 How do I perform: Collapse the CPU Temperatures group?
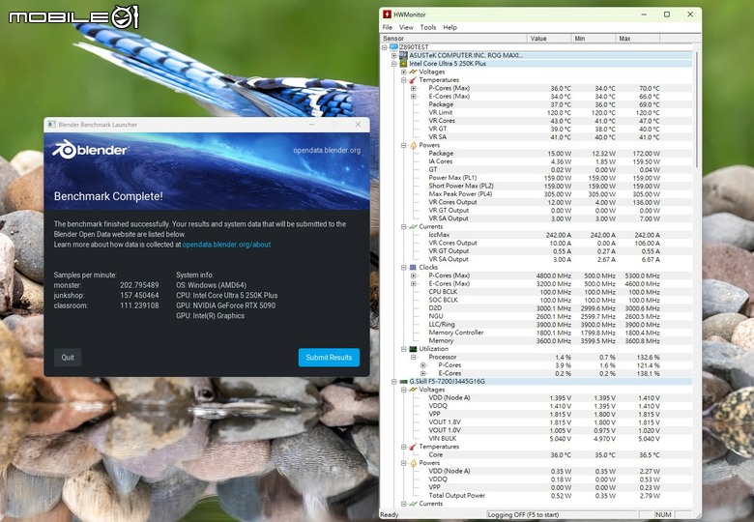pos(404,80)
